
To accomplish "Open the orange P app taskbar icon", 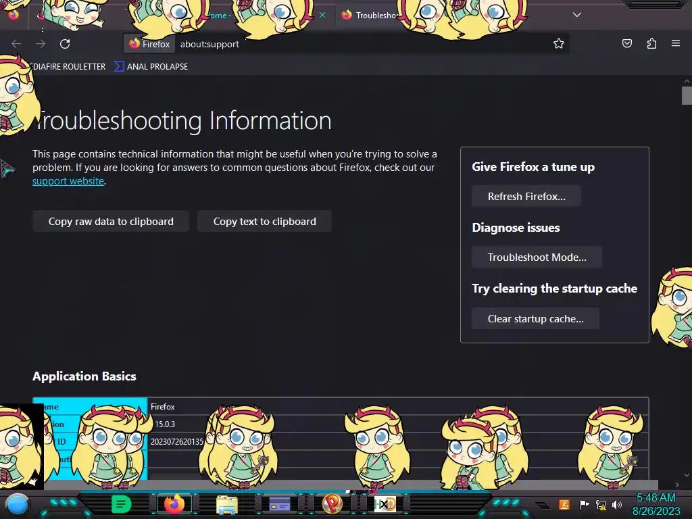I will (x=332, y=504).
